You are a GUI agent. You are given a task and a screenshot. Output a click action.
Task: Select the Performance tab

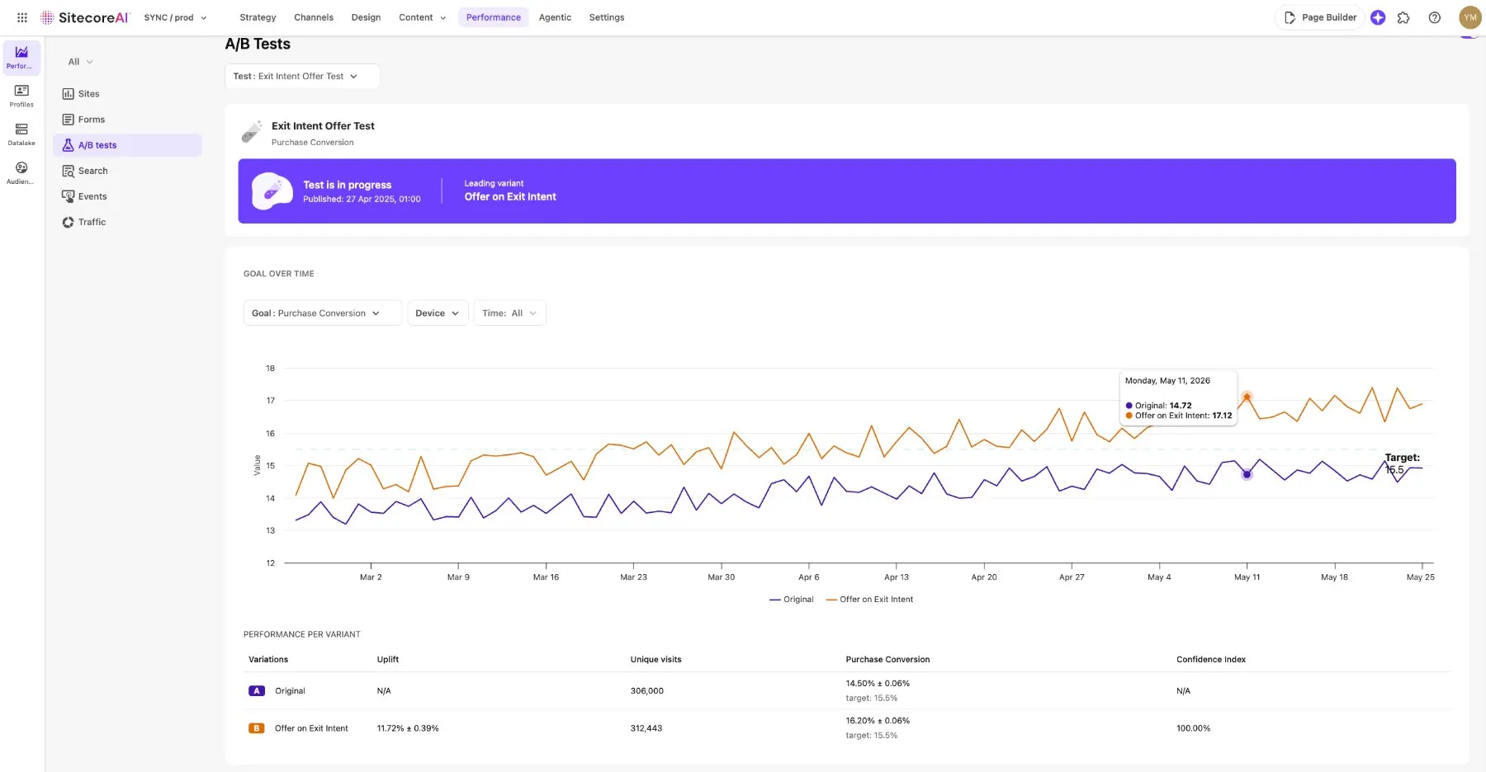(494, 17)
